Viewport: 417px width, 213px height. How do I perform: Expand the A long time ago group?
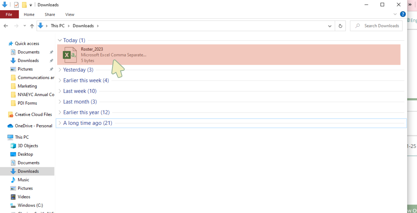60,123
